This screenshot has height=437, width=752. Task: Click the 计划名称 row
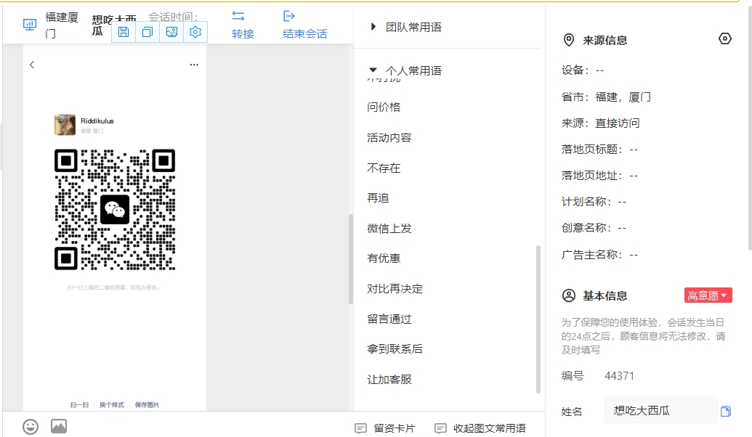pos(594,202)
